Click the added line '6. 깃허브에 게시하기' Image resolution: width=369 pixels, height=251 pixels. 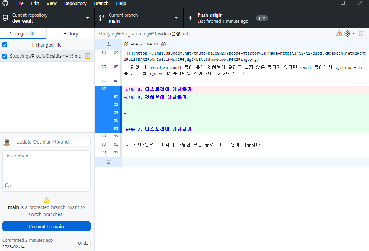point(245,97)
